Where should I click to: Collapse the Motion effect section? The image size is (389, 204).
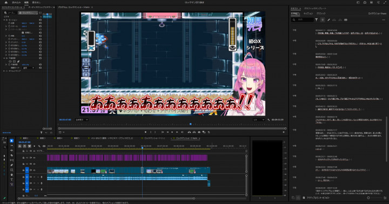pos(4,20)
